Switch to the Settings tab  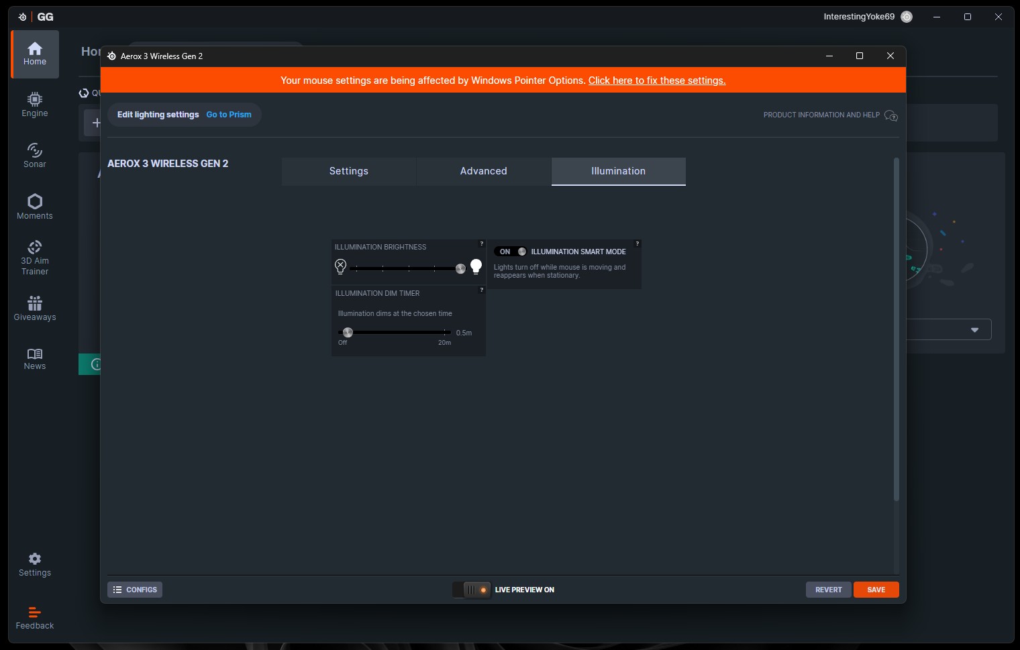349,171
